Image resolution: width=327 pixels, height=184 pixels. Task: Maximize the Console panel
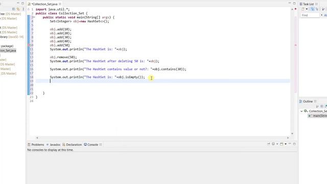[294, 144]
